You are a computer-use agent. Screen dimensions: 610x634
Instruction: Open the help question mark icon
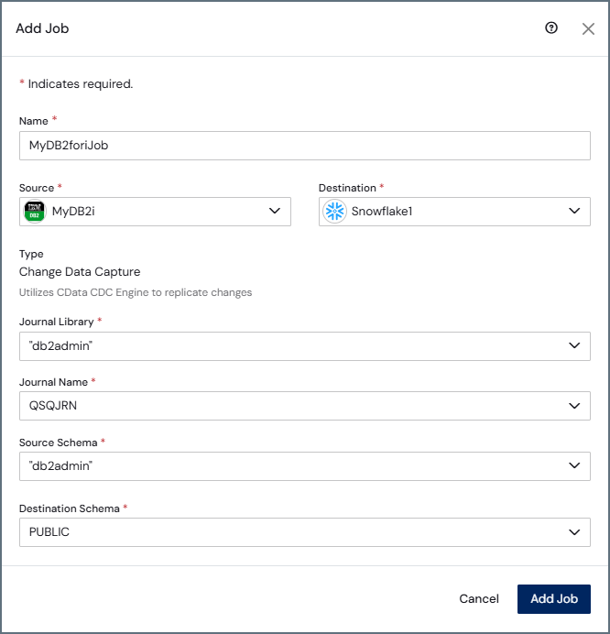pos(551,27)
